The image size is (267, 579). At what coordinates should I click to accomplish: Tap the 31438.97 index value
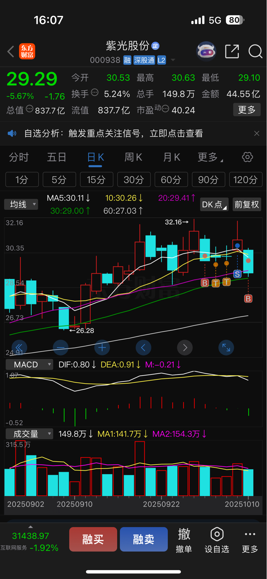point(31,536)
